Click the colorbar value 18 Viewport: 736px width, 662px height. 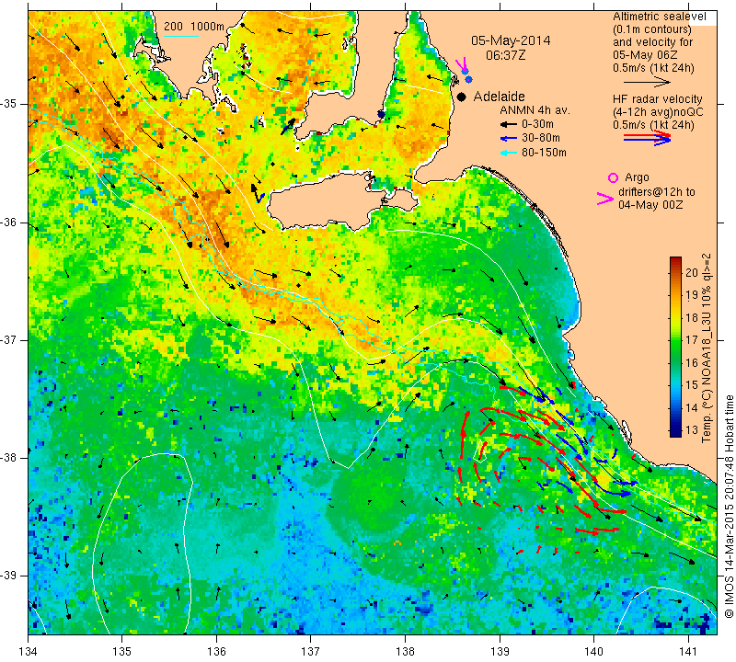692,317
